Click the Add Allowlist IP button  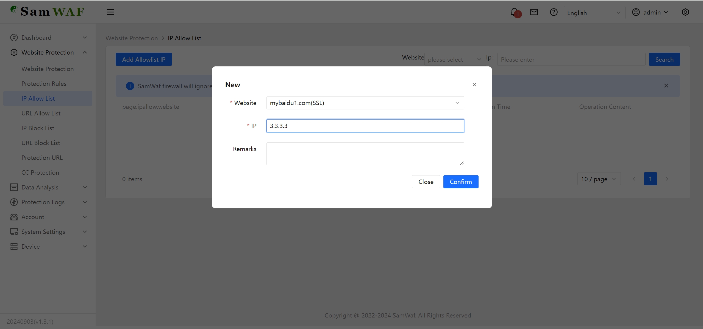[143, 59]
